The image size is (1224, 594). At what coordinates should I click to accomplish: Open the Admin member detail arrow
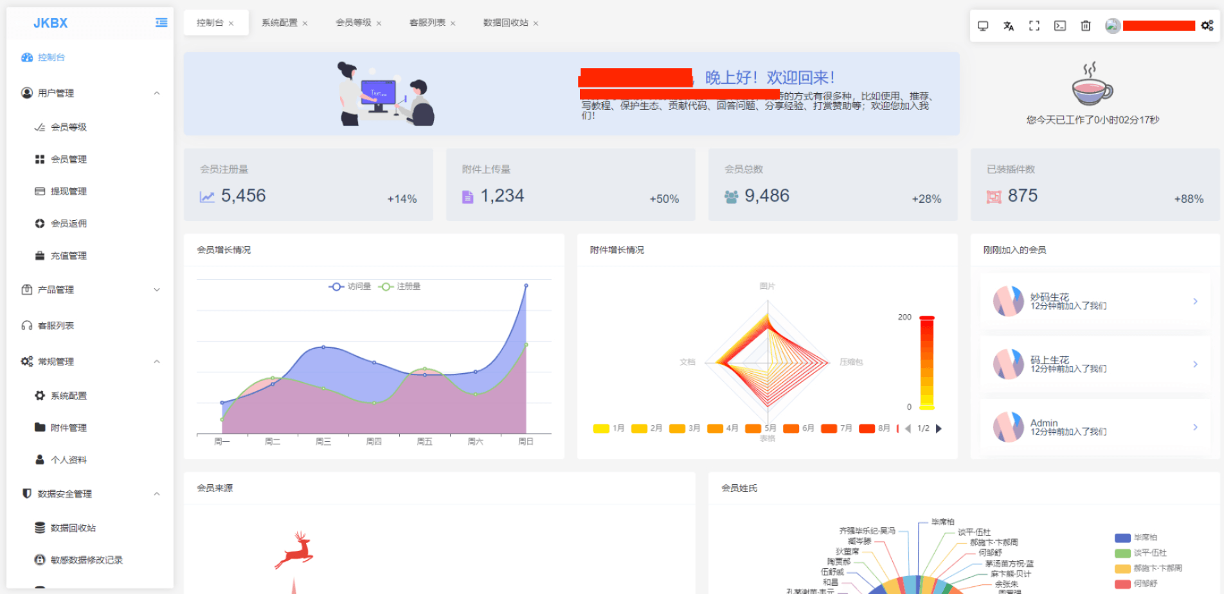click(x=1194, y=427)
